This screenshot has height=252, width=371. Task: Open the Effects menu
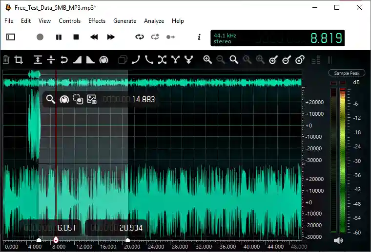coord(97,21)
